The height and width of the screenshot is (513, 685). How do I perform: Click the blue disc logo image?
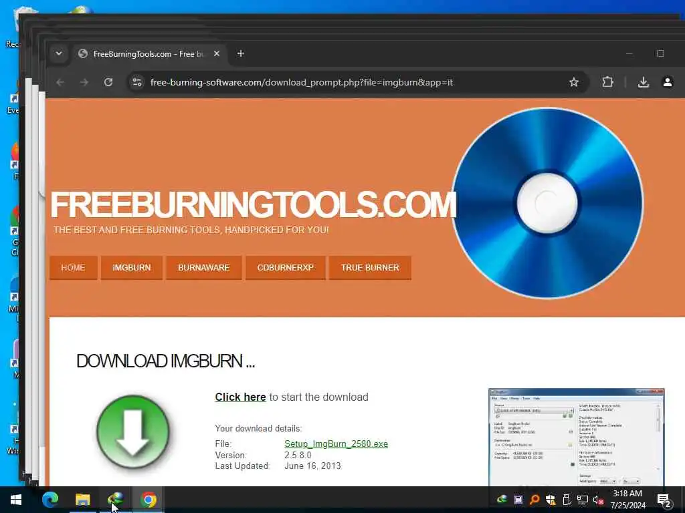(547, 203)
